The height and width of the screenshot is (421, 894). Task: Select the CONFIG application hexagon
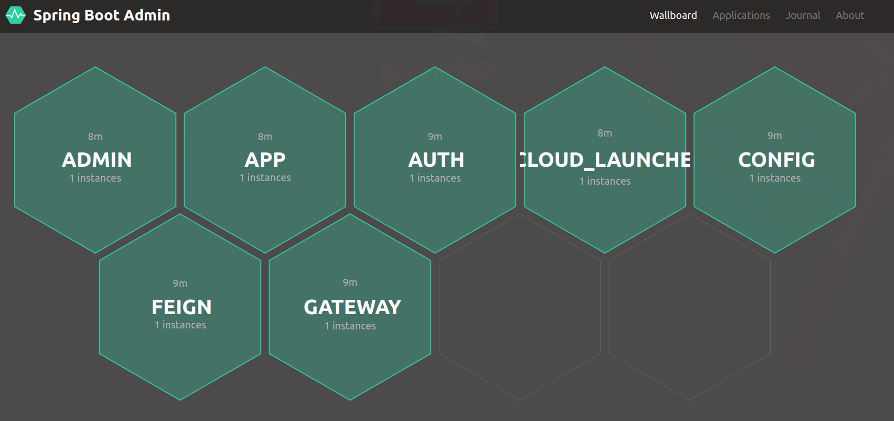(774, 160)
